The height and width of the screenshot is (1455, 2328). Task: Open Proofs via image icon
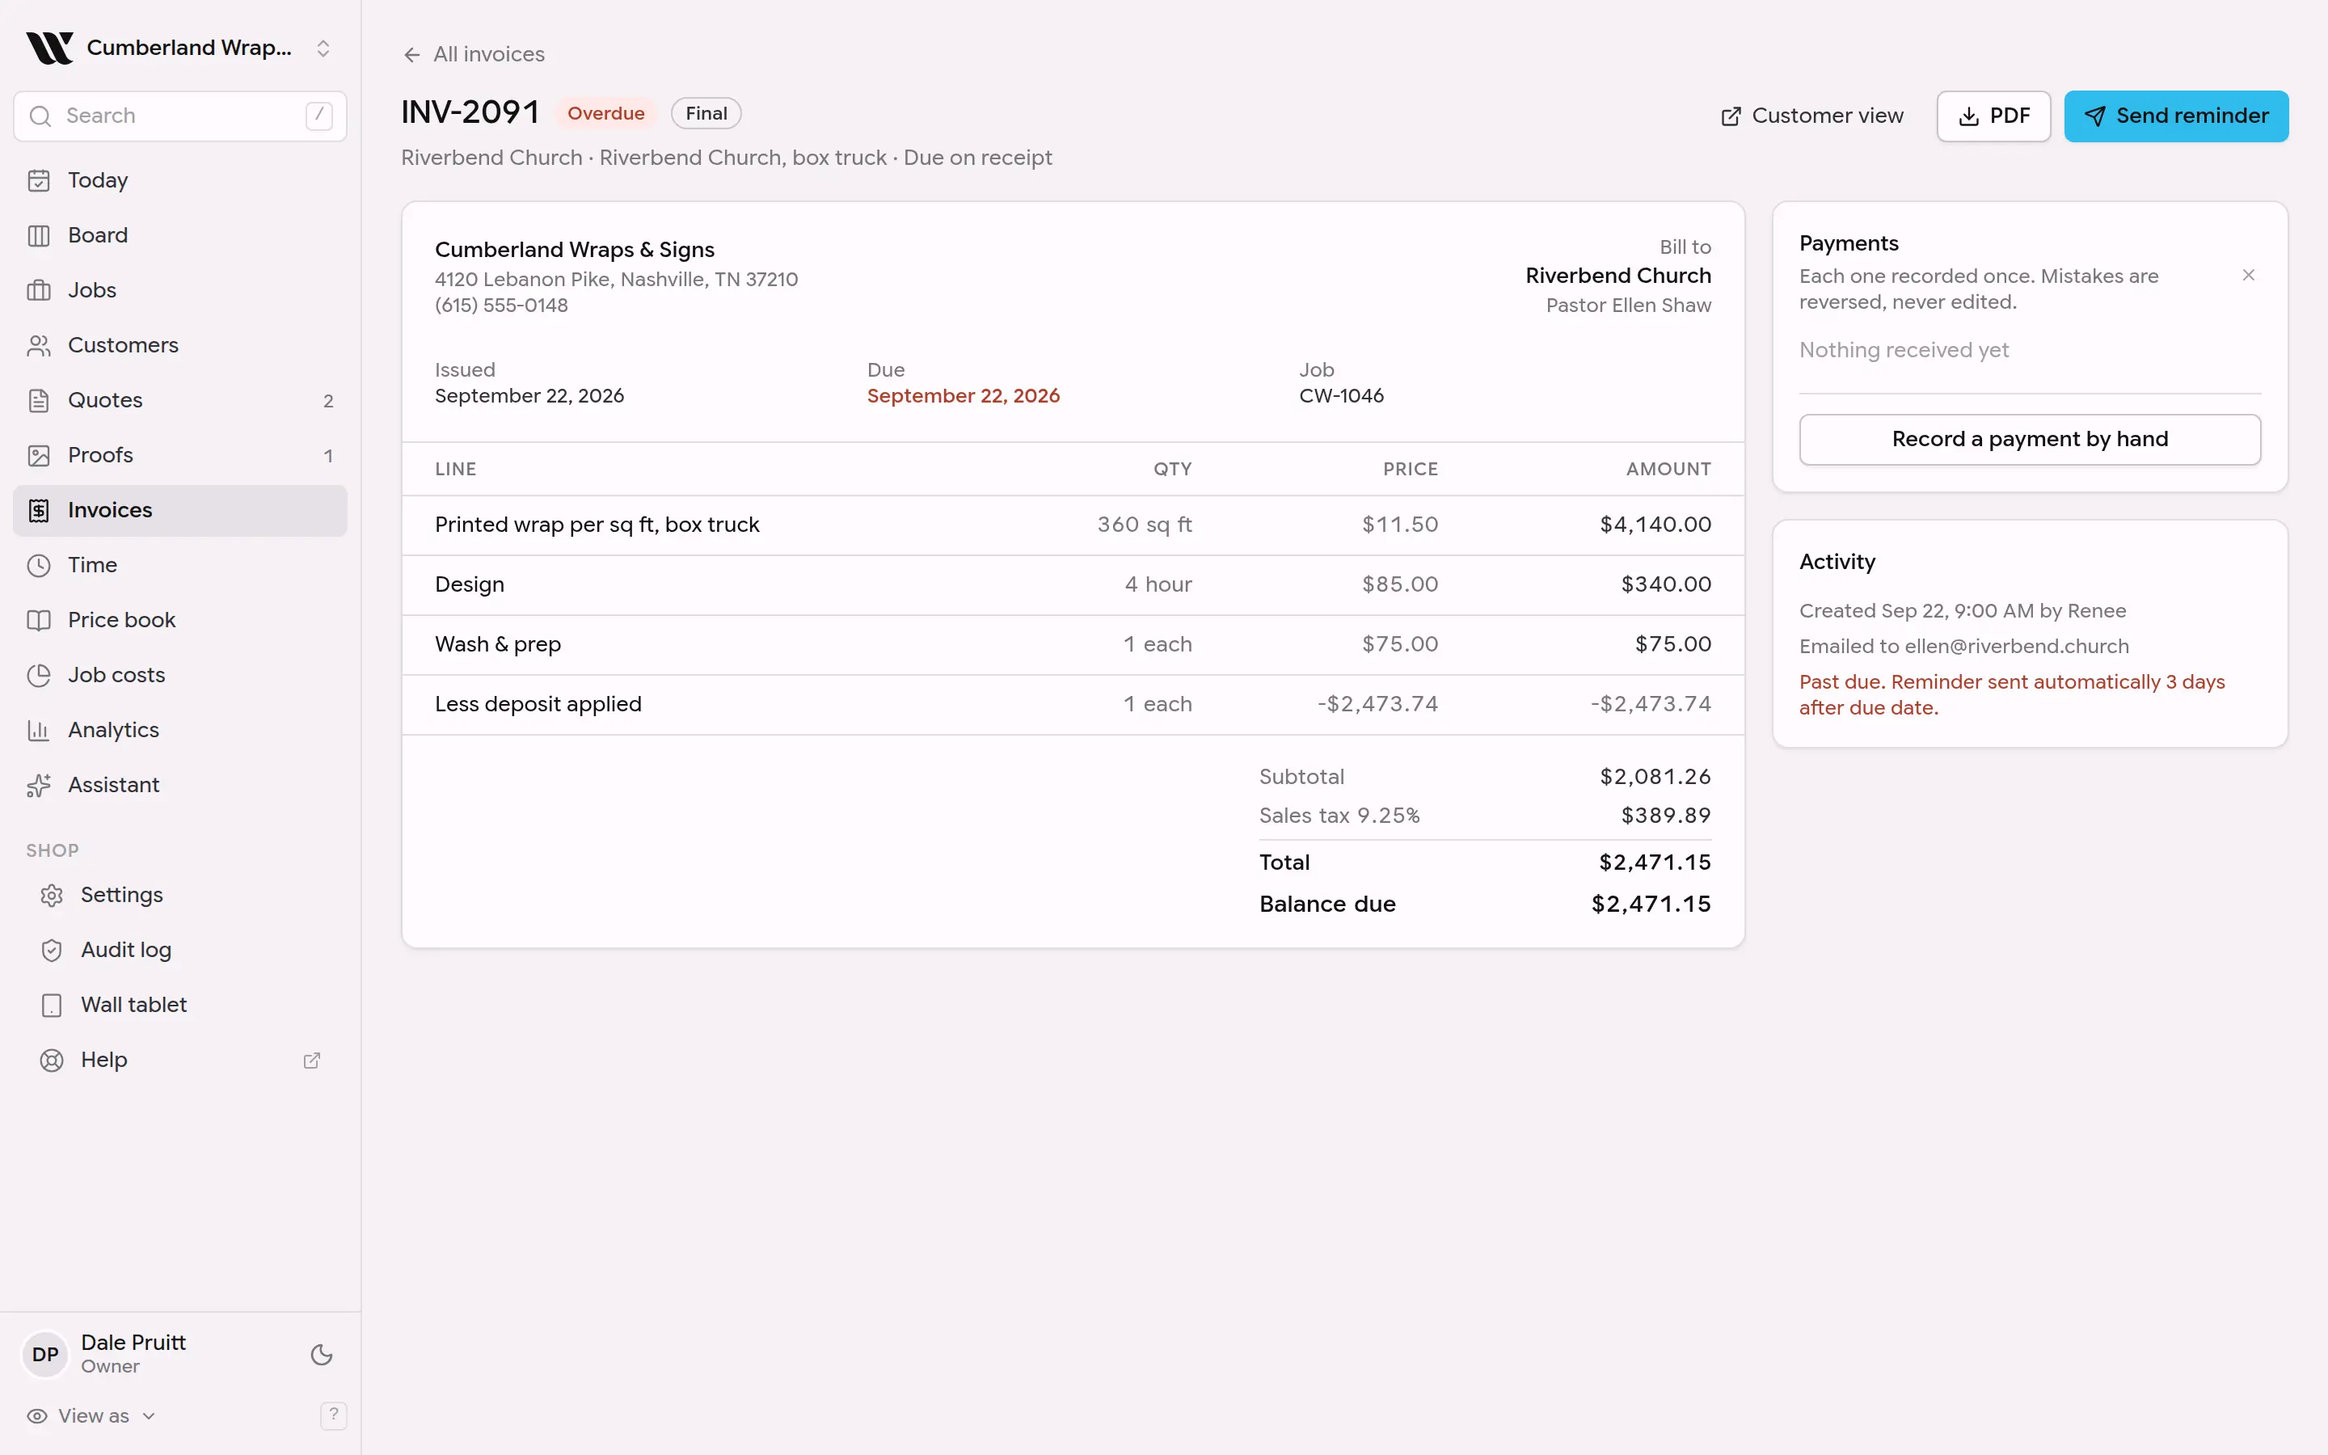coord(39,455)
